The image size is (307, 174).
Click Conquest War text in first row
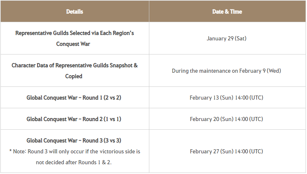pos(73,44)
